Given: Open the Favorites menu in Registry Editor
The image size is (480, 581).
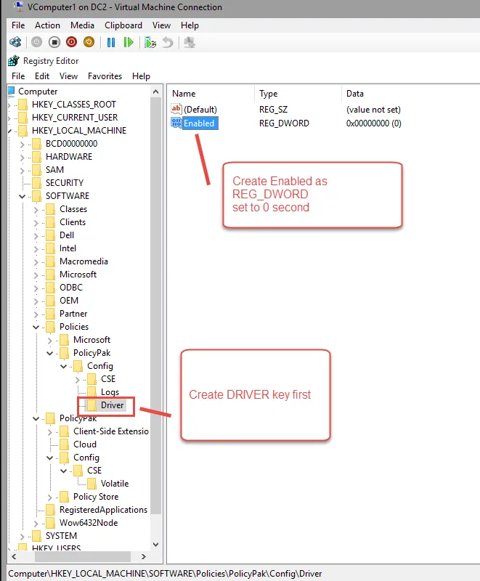Looking at the screenshot, I should 105,76.
